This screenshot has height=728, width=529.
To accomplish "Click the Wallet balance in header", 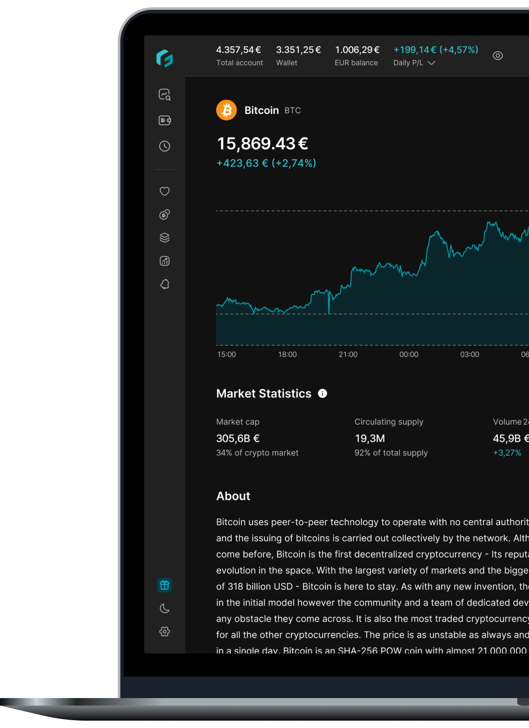I will pyautogui.click(x=298, y=50).
